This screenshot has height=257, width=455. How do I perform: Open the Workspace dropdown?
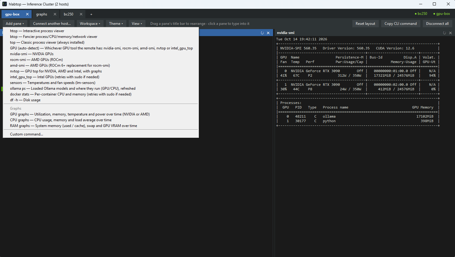point(90,24)
